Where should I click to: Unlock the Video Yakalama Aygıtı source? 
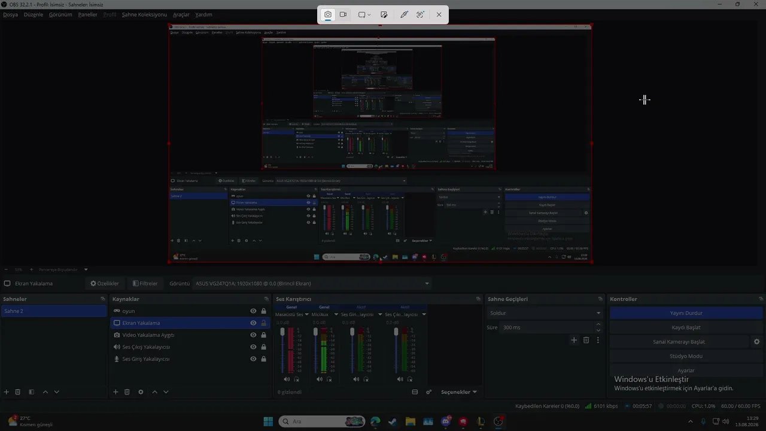pyautogui.click(x=263, y=335)
